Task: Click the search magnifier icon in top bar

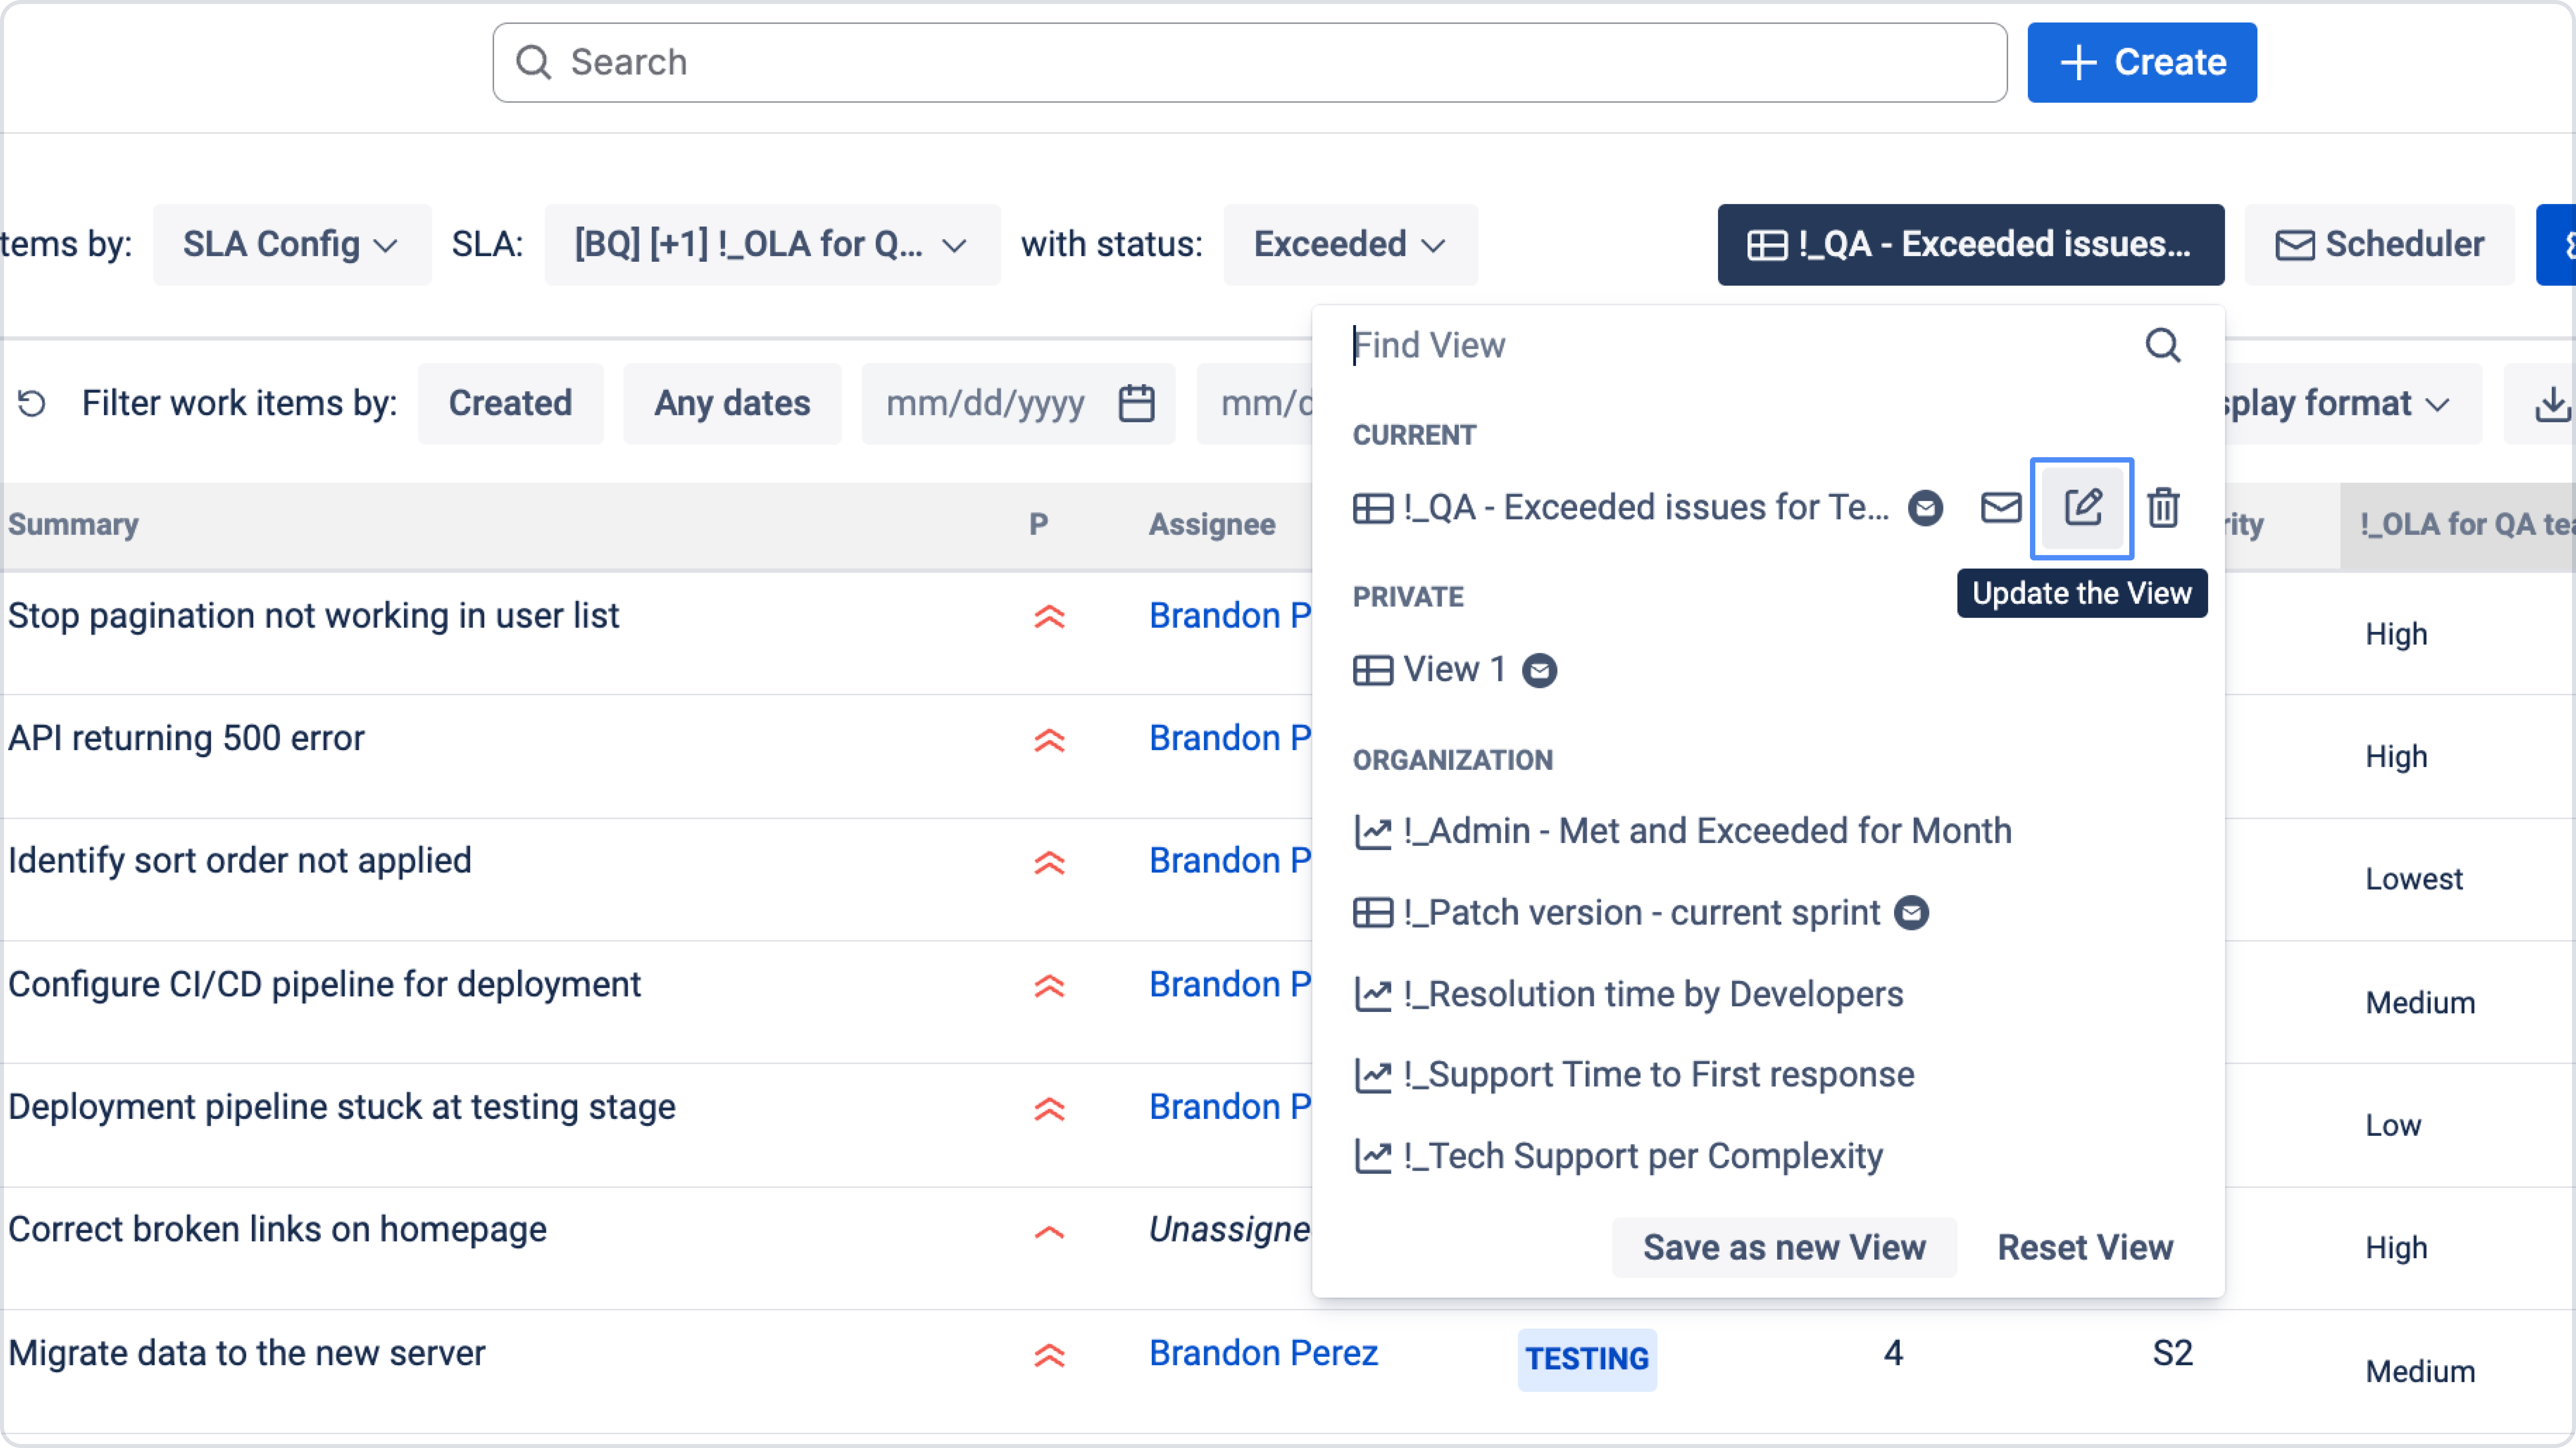Action: (x=533, y=62)
